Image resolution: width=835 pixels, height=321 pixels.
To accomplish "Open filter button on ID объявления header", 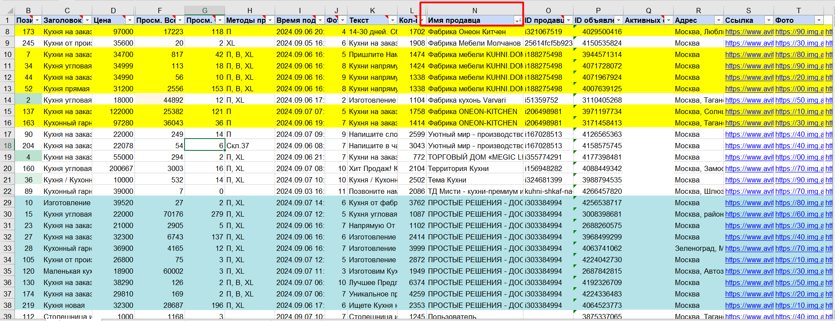I will click(x=619, y=20).
